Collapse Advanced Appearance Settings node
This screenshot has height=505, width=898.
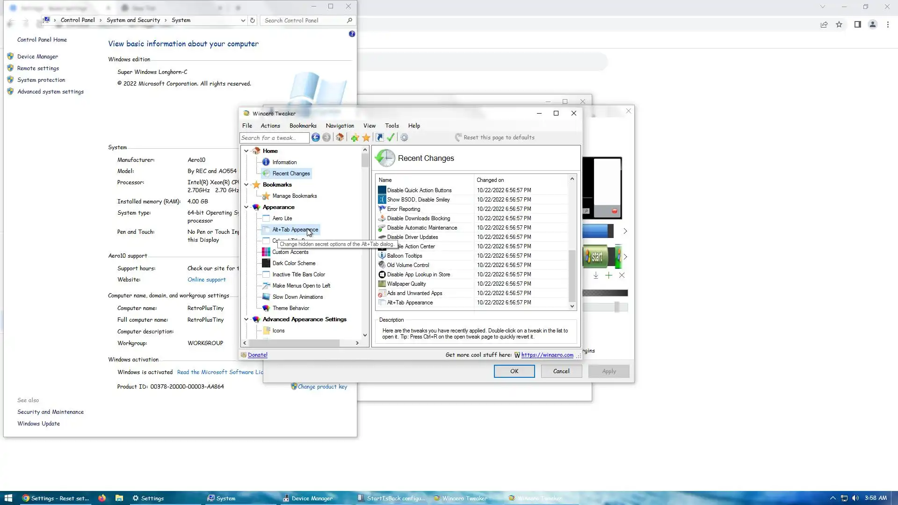pos(246,319)
